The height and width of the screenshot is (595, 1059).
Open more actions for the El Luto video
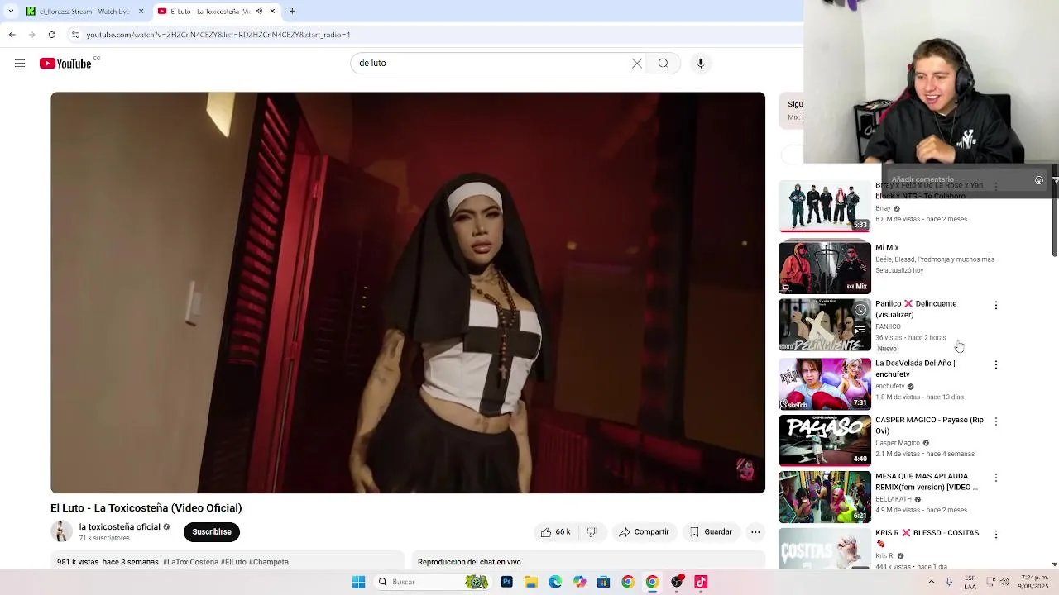755,532
